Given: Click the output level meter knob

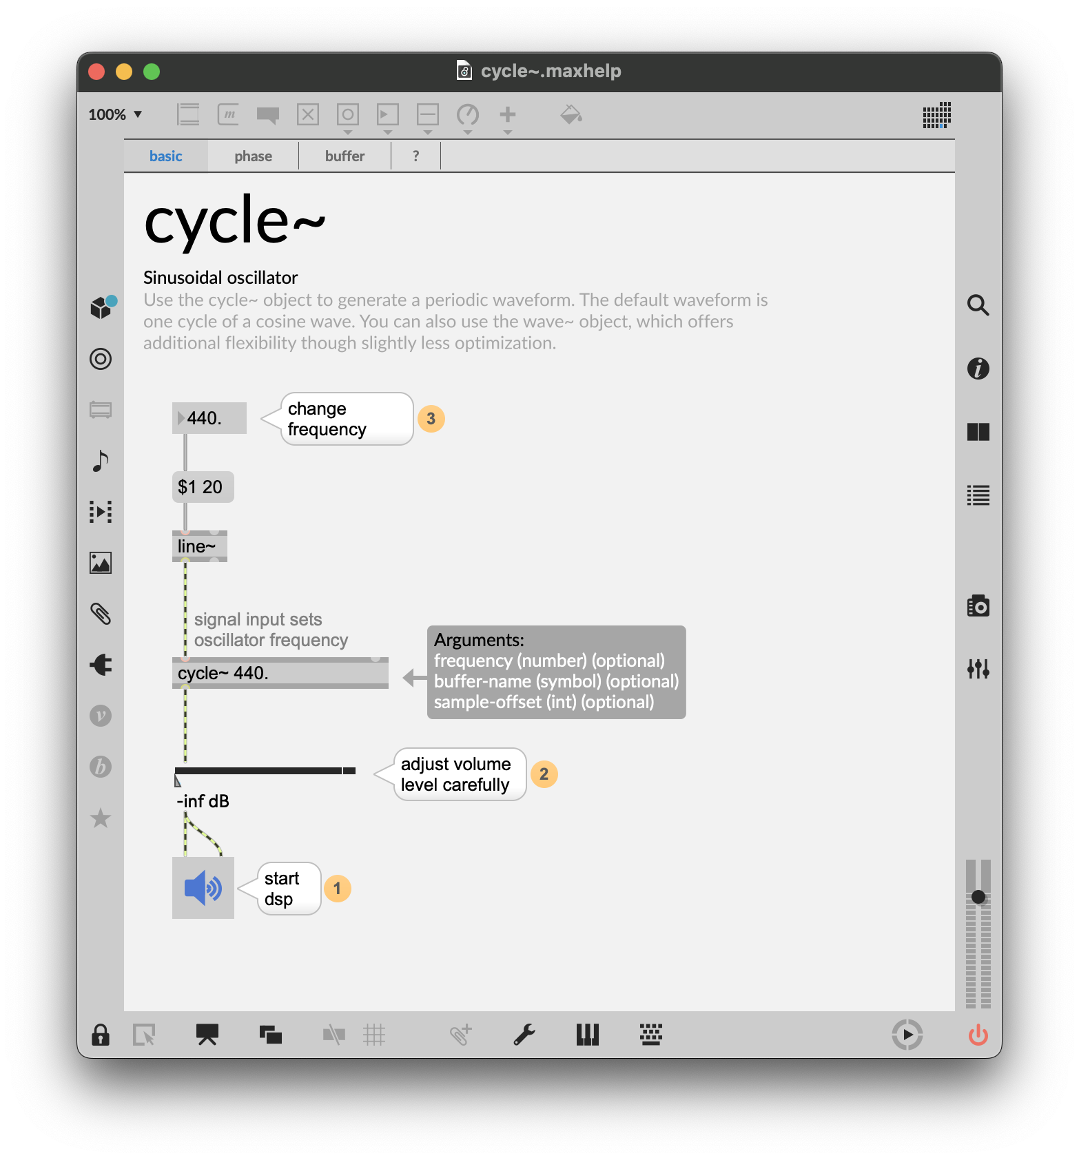Looking at the screenshot, I should click(978, 897).
